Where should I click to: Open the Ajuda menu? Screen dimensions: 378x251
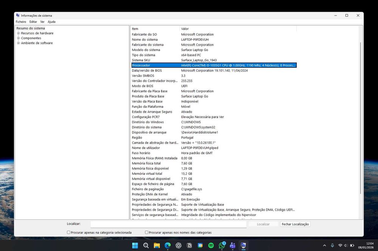51,21
